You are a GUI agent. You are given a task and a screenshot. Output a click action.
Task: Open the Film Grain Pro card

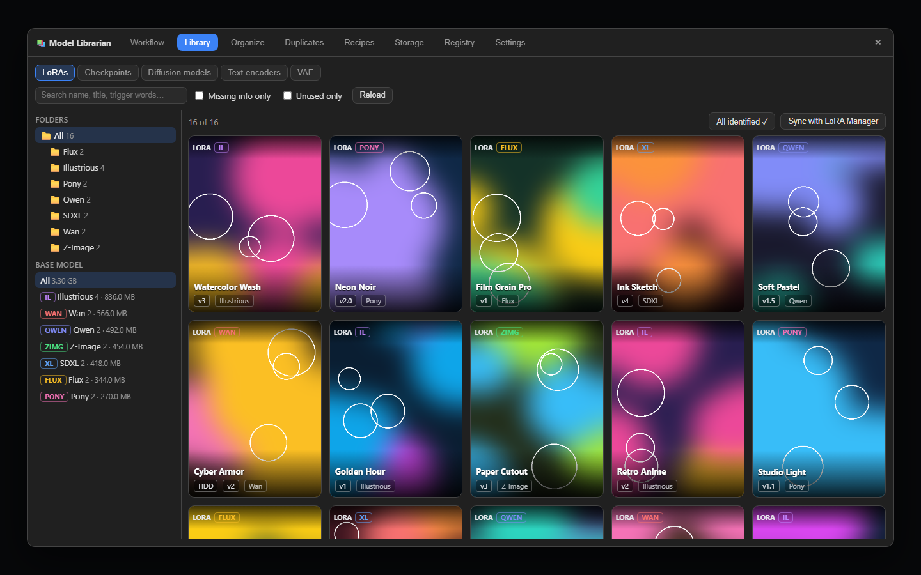tap(537, 224)
